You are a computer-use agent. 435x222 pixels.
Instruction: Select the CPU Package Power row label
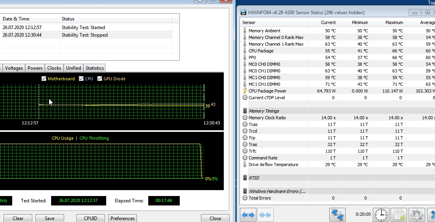point(267,91)
